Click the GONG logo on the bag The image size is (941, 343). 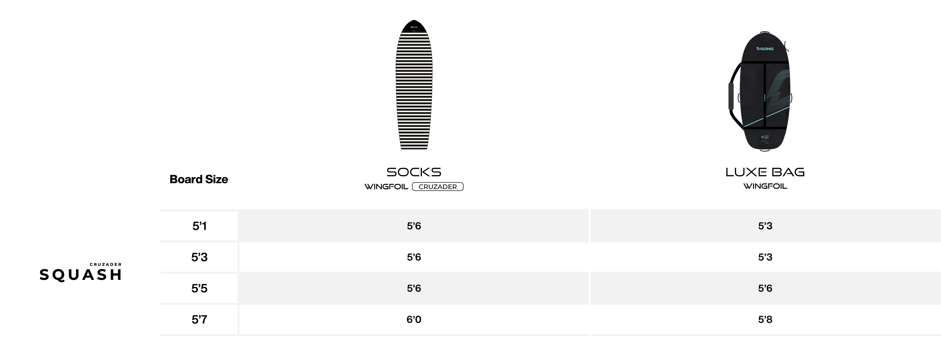[765, 49]
